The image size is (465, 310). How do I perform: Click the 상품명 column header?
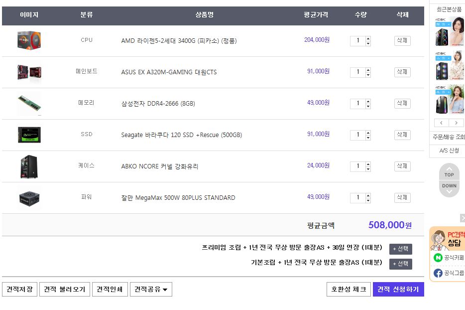(204, 14)
